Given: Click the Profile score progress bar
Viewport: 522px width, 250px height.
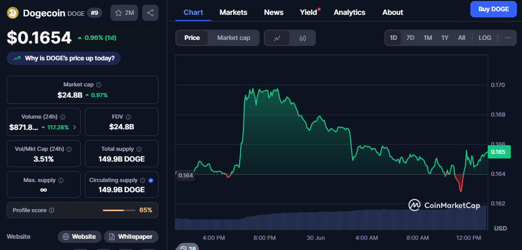Looking at the screenshot, I should click(119, 211).
